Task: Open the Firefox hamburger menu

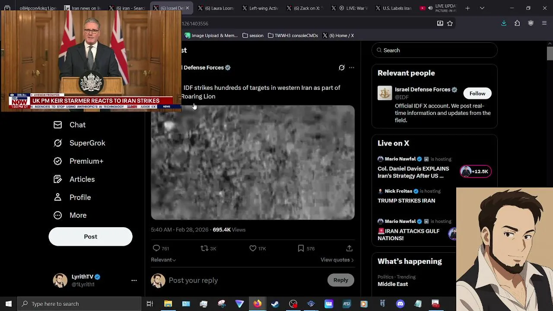Action: pyautogui.click(x=544, y=23)
